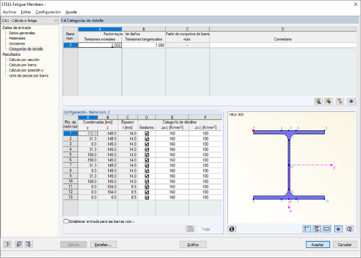Open cross-section info icon
361x258 pixels.
[x=232, y=229]
